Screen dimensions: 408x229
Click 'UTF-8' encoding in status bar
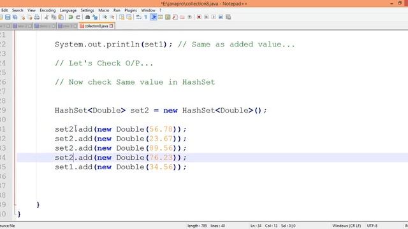click(x=372, y=226)
